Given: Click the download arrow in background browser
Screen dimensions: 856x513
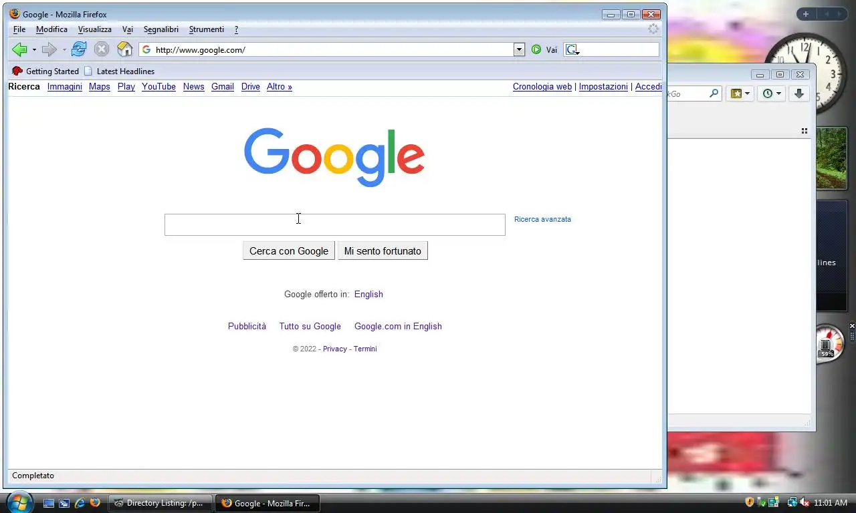Looking at the screenshot, I should click(x=798, y=94).
